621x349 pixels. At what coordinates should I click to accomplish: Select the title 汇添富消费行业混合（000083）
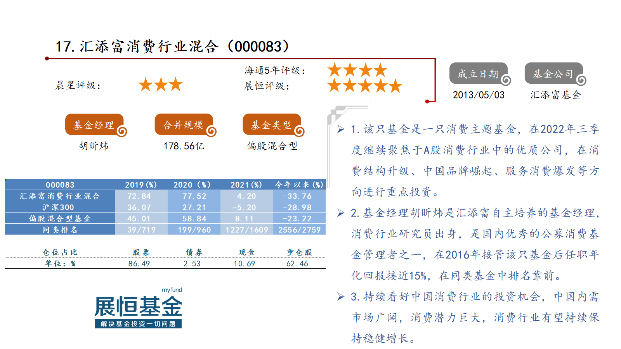pyautogui.click(x=184, y=47)
